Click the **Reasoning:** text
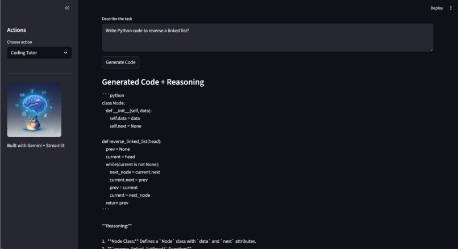Viewport: 458px width, 249px height. [117, 226]
